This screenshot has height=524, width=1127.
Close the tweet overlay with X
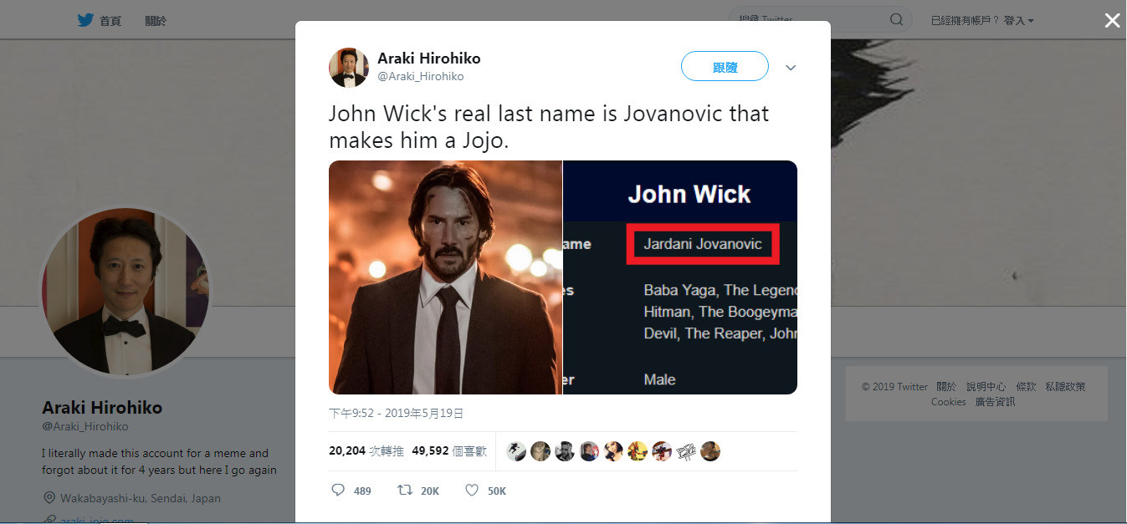pyautogui.click(x=1112, y=21)
